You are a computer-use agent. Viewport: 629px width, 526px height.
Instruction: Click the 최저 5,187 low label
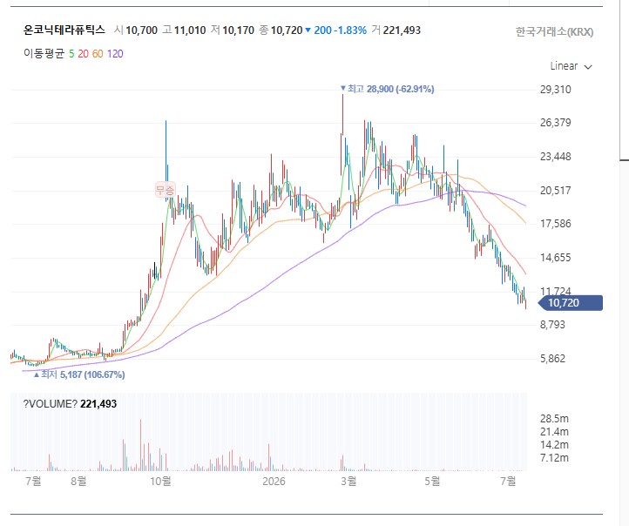pyautogui.click(x=79, y=374)
